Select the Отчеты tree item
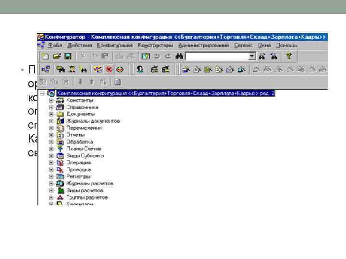Viewport: 346px width, 259px height. coord(76,135)
